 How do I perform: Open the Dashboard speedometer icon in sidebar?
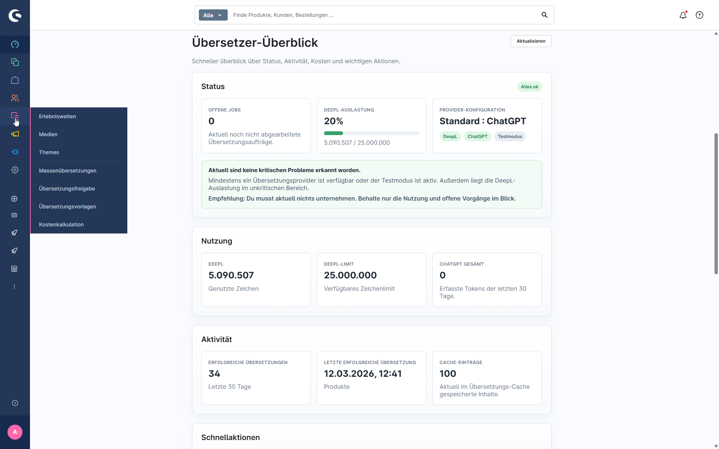pos(15,45)
